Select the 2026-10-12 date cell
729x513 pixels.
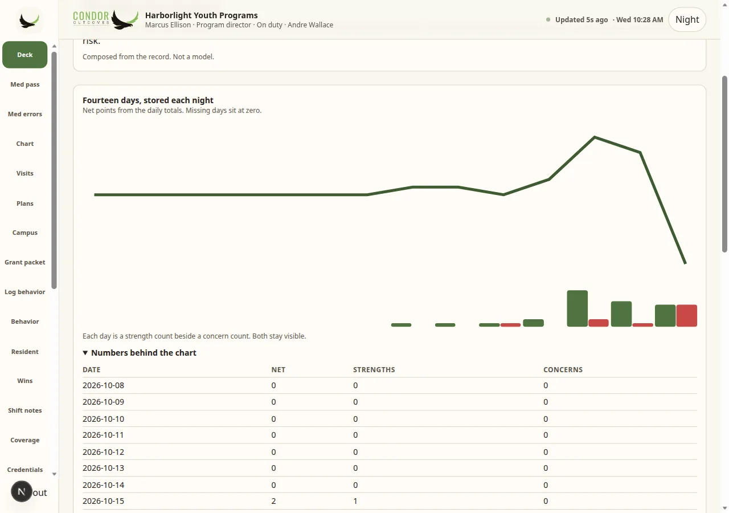pos(103,452)
